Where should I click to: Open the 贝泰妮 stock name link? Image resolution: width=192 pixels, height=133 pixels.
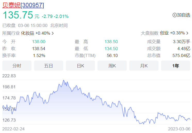(11, 5)
